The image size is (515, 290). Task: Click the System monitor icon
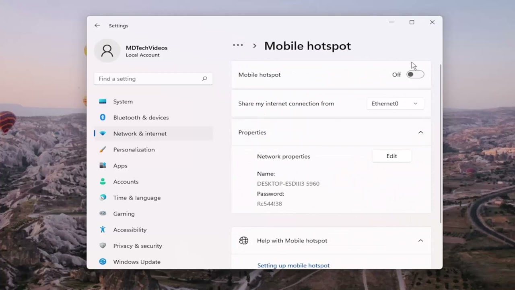[103, 101]
